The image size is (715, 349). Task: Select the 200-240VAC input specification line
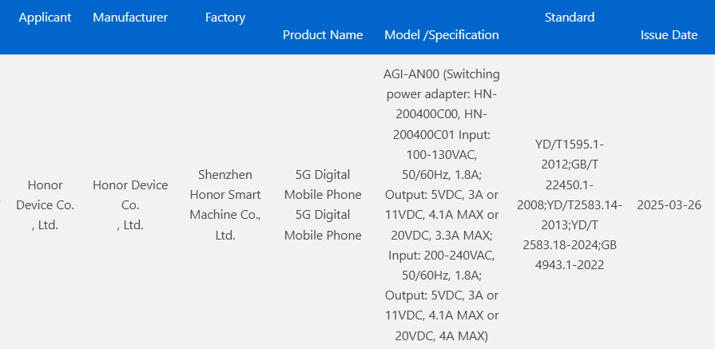pyautogui.click(x=442, y=256)
